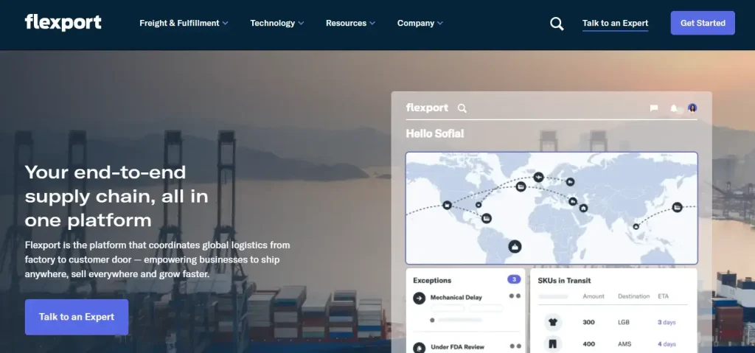Open the notification bell in dashboard preview
Image resolution: width=755 pixels, height=353 pixels.
click(674, 108)
